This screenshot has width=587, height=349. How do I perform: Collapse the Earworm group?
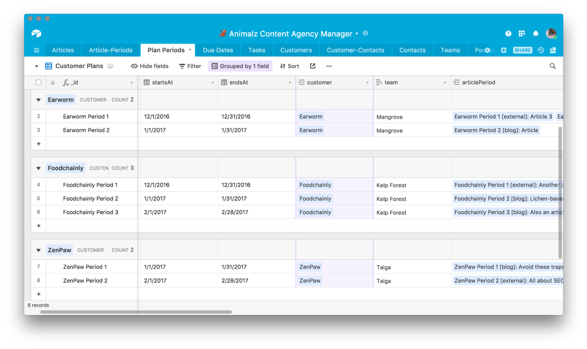click(39, 100)
